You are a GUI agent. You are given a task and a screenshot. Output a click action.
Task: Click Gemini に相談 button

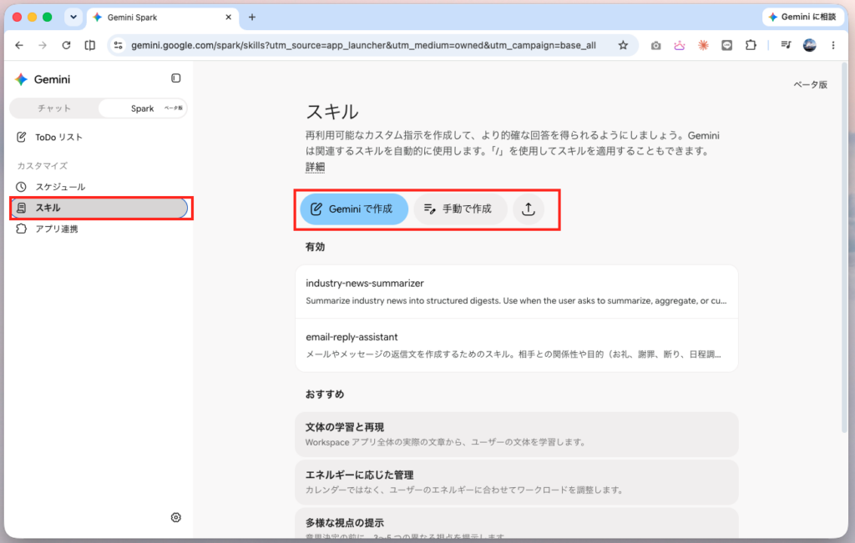click(x=802, y=17)
